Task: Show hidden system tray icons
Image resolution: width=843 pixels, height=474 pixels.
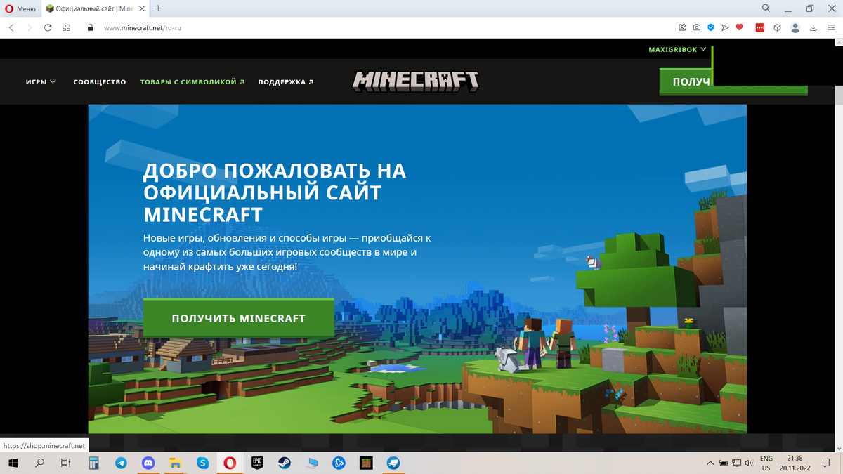Action: click(711, 463)
